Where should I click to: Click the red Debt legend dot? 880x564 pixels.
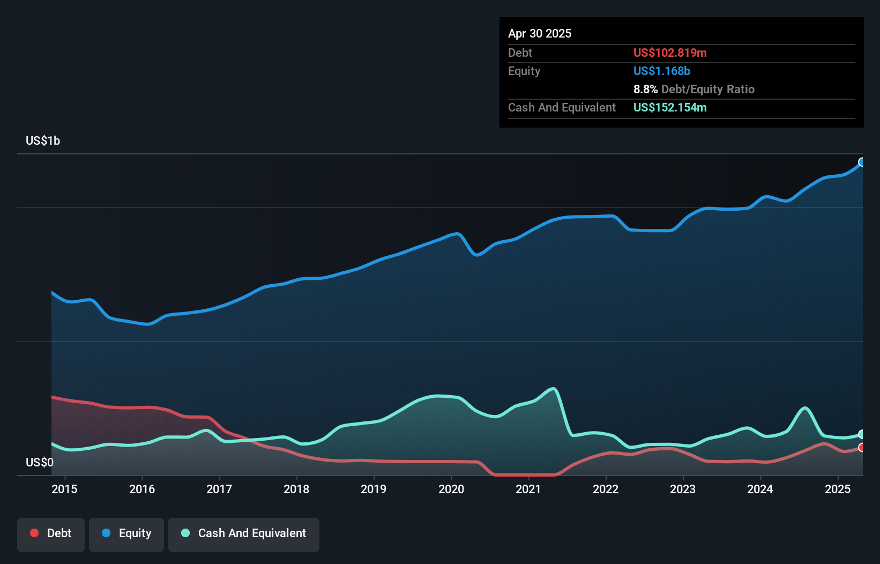[x=34, y=533]
